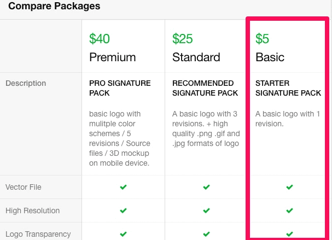
Task: Click Basic High Resolution checkmark
Action: click(x=289, y=210)
